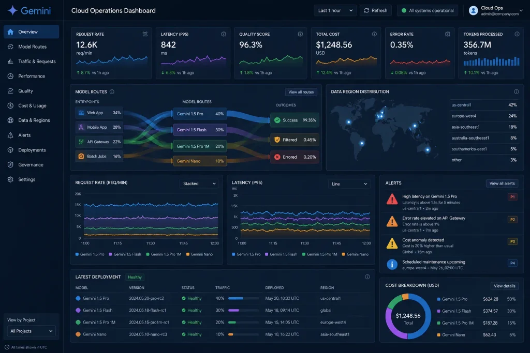Click the Data Region Distribution info icon
Image resolution: width=530 pixels, height=353 pixels.
coord(516,92)
